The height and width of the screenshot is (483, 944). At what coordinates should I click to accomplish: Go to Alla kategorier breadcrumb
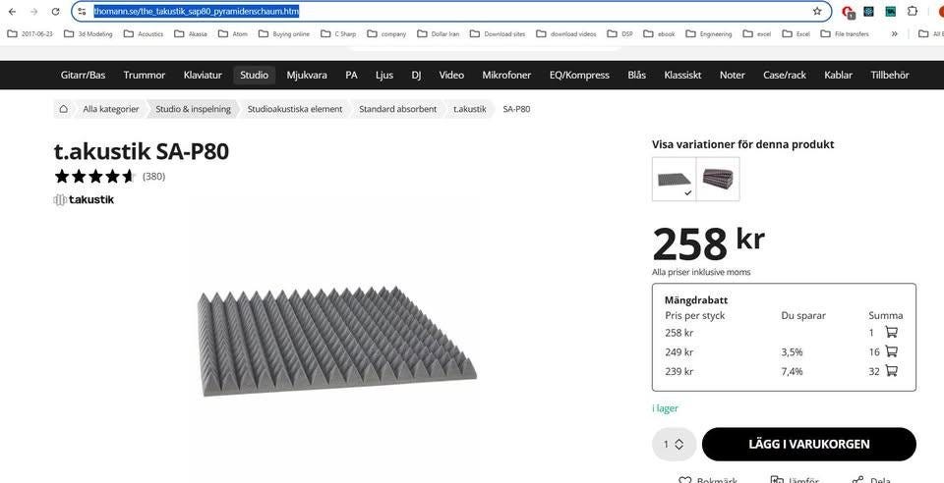[111, 109]
